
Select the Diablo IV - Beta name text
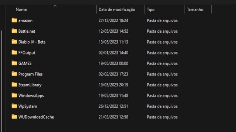[32, 42]
